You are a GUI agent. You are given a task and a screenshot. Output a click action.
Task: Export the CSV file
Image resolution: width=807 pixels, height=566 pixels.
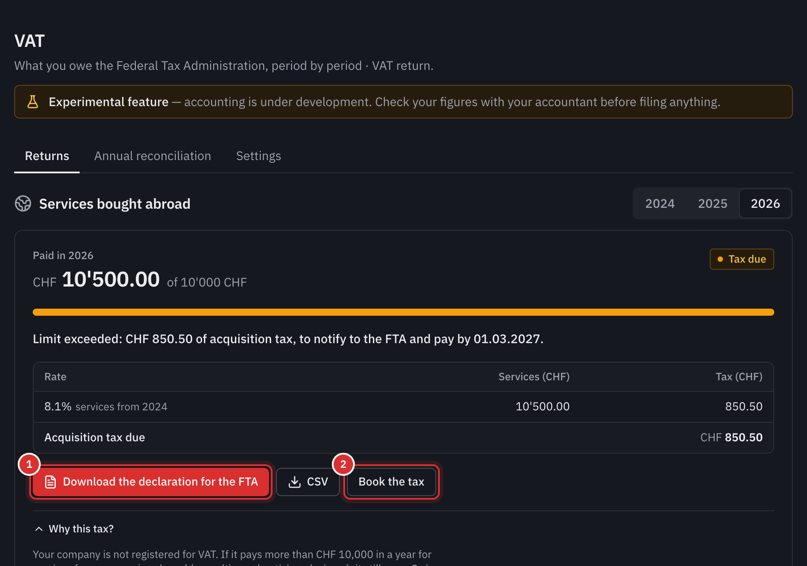308,482
